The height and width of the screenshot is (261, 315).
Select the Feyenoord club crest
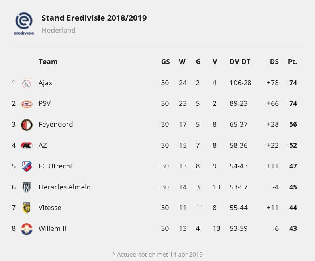tap(27, 125)
